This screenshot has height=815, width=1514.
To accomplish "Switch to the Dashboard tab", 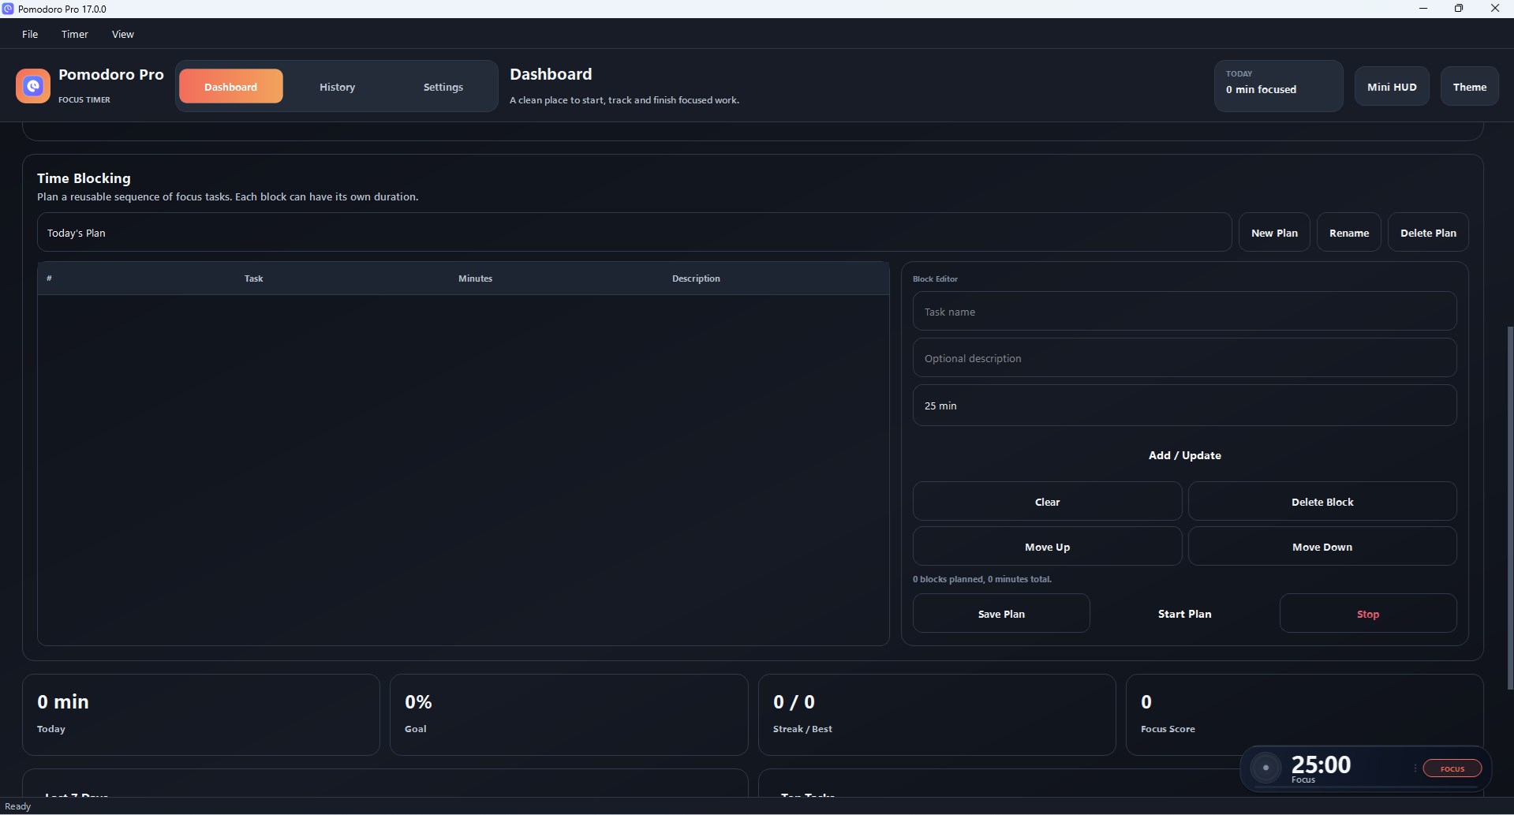I will 230,87.
